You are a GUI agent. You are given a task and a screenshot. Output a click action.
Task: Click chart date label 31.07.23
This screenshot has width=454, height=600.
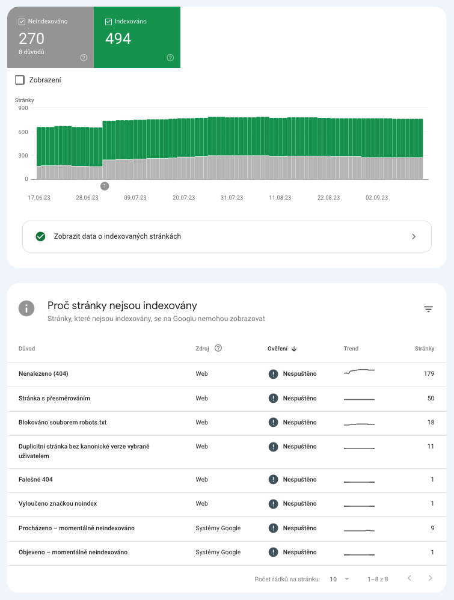232,198
